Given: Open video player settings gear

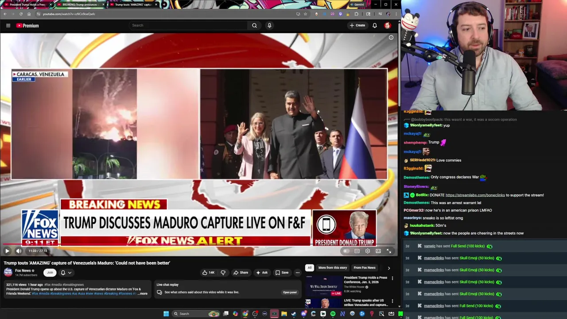Looking at the screenshot, I should 368,251.
